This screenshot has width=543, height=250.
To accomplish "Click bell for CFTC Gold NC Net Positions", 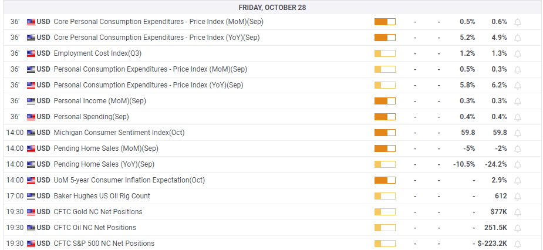I will pyautogui.click(x=518, y=212).
